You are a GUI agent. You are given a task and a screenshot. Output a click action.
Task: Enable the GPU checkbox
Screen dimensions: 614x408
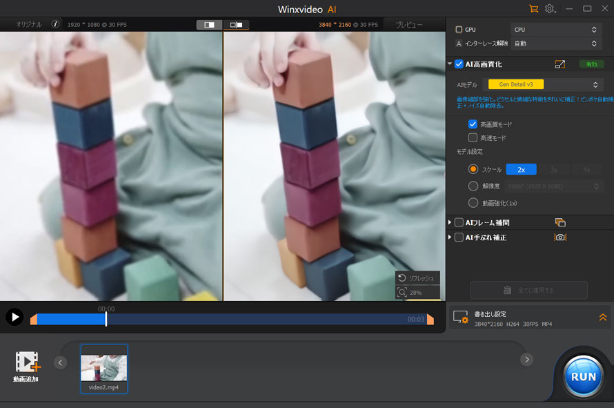(x=459, y=30)
